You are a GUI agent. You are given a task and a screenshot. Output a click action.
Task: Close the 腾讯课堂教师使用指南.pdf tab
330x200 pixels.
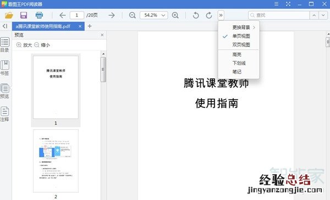tap(80, 26)
